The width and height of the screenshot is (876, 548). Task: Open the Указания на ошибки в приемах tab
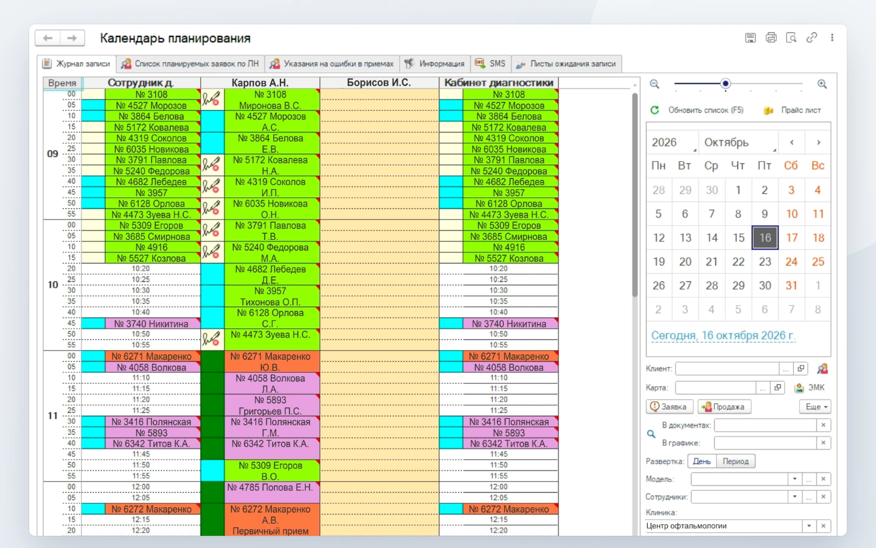pyautogui.click(x=332, y=63)
